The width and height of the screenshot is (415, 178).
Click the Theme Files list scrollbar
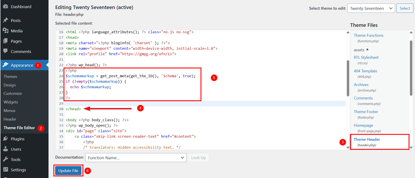click(411, 68)
